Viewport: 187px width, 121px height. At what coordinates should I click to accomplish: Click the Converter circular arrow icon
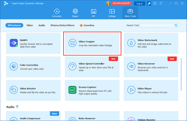pos(57,11)
